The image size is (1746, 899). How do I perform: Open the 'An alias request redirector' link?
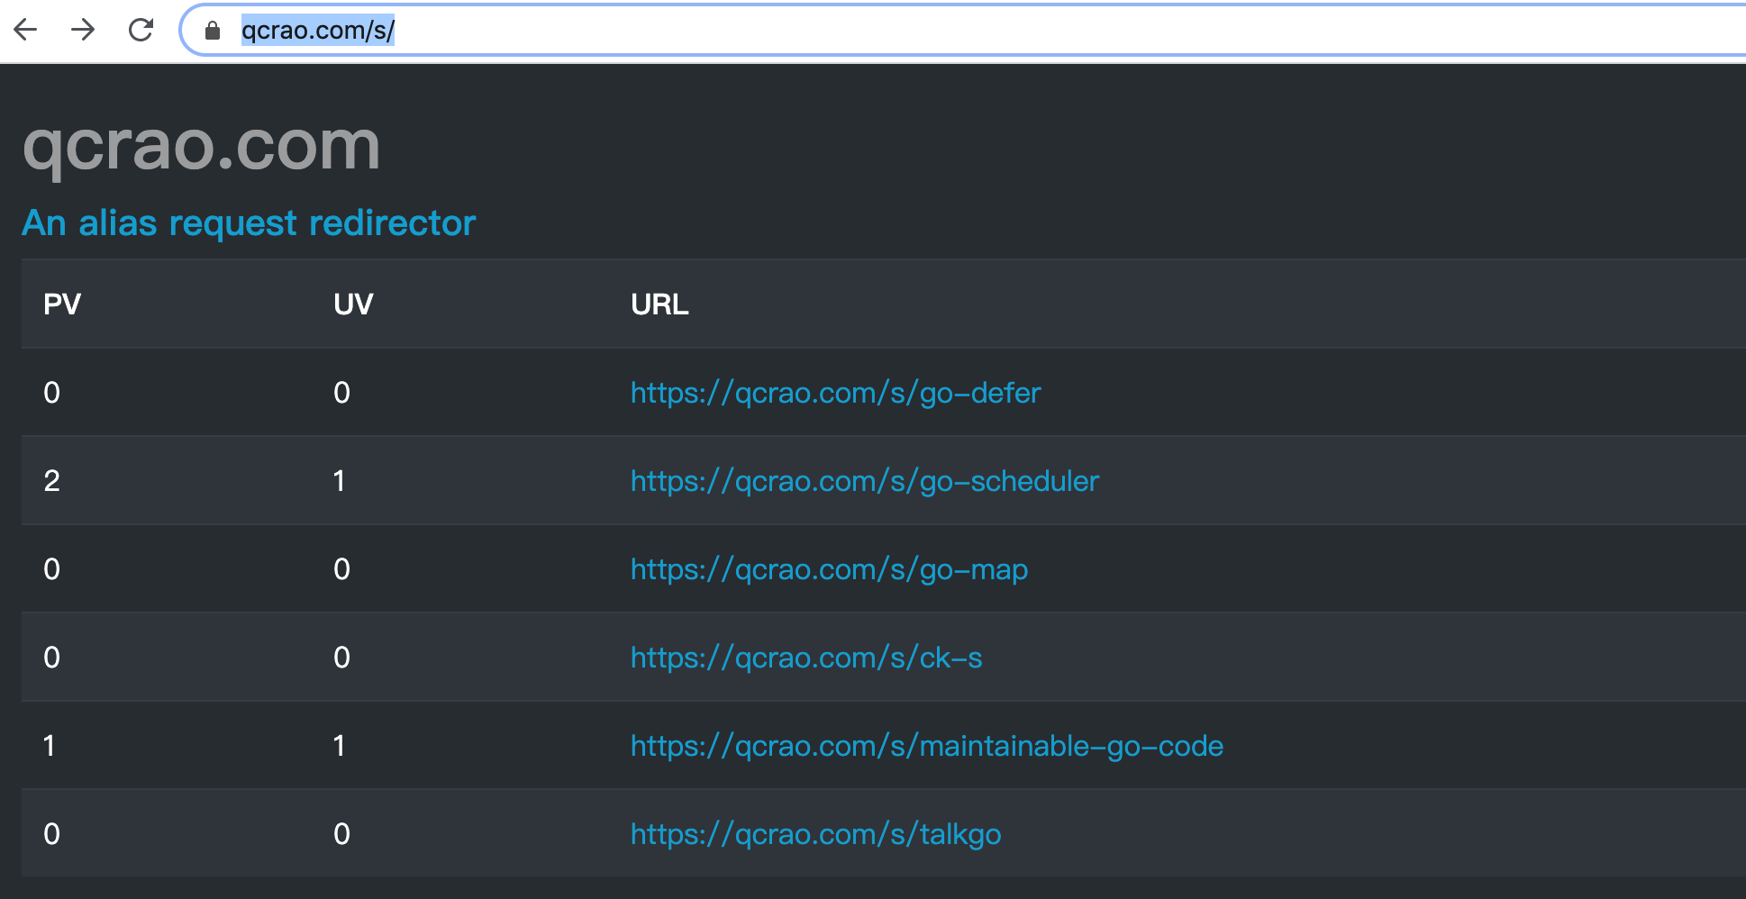click(249, 222)
